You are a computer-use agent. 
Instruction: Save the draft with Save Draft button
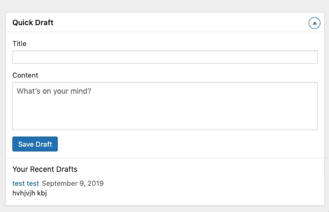tap(35, 144)
